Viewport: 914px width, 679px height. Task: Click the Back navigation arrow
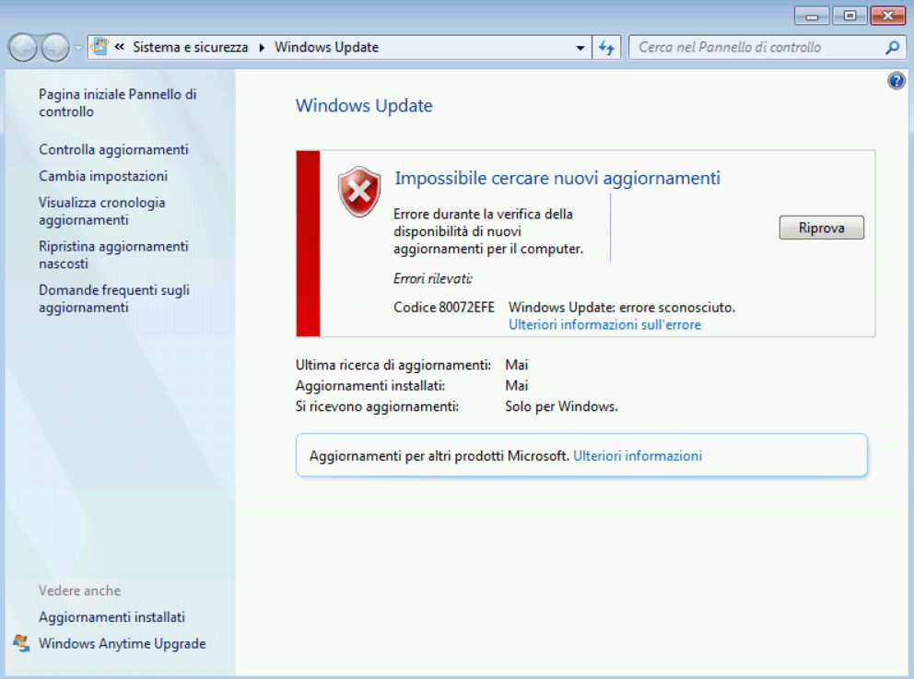23,47
